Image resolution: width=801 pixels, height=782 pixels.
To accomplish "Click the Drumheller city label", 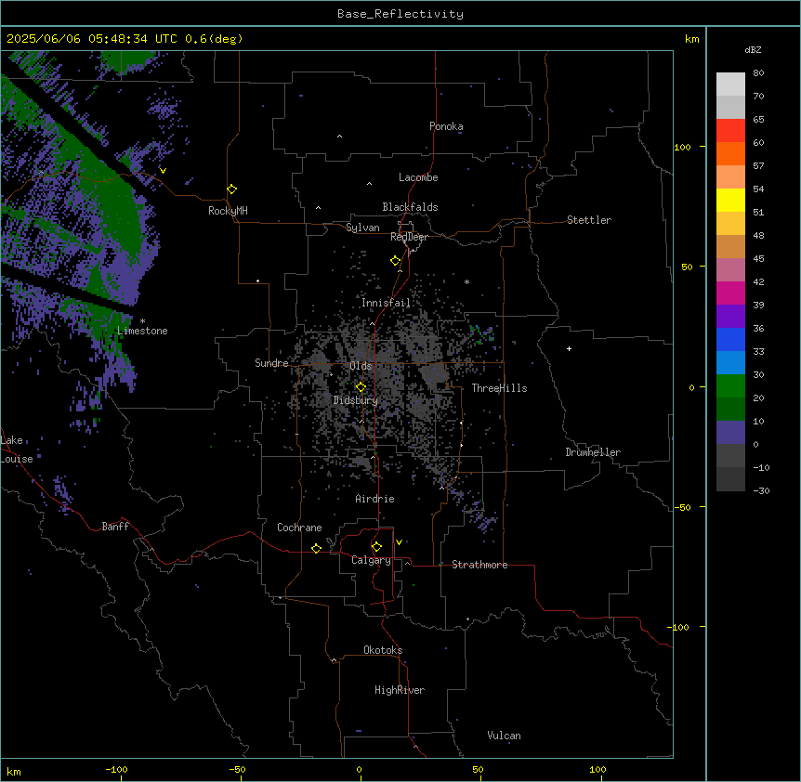I will 593,452.
